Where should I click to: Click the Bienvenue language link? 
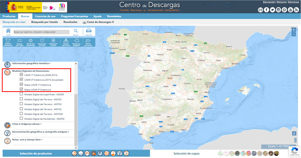click(293, 2)
